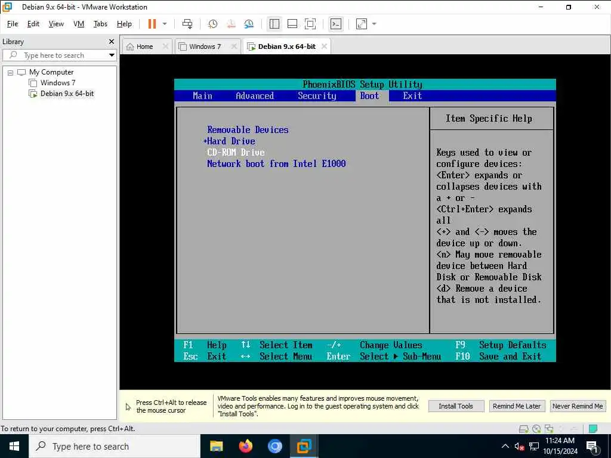Select Network boot from Intel E1000
This screenshot has width=611, height=458.
[276, 163]
